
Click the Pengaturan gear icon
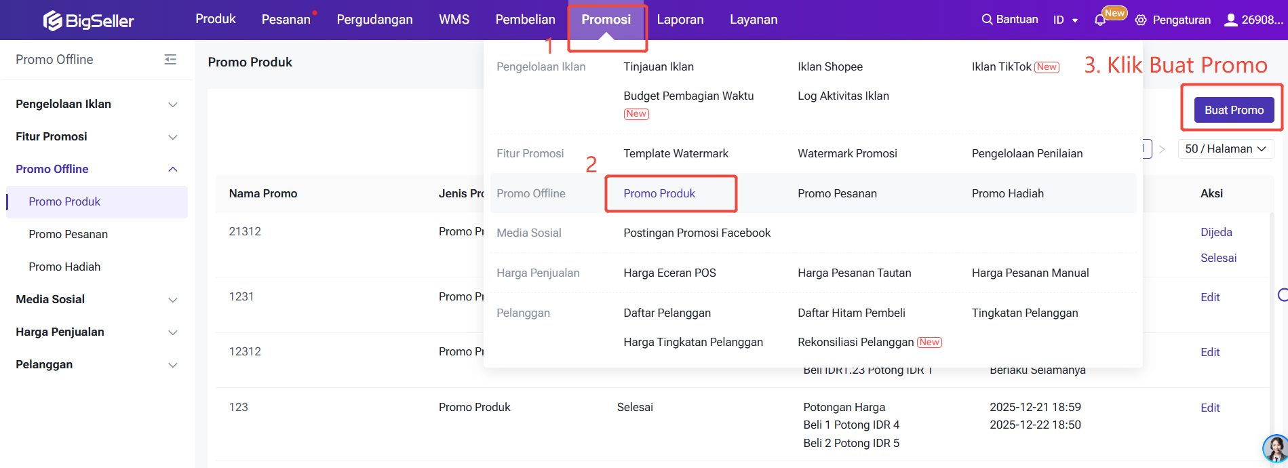pos(1141,20)
